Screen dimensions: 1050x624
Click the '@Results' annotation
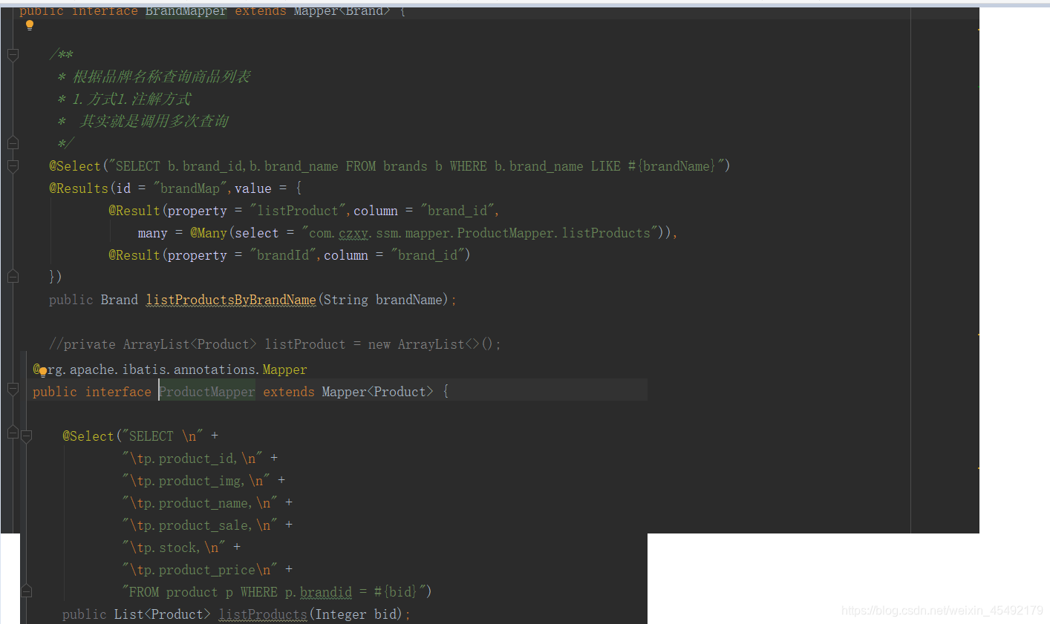[79, 188]
